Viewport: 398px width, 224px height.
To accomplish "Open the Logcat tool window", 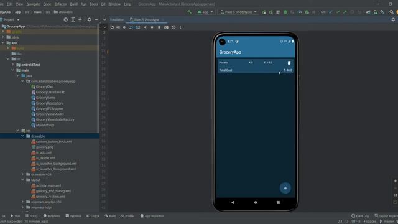I will pos(93,216).
